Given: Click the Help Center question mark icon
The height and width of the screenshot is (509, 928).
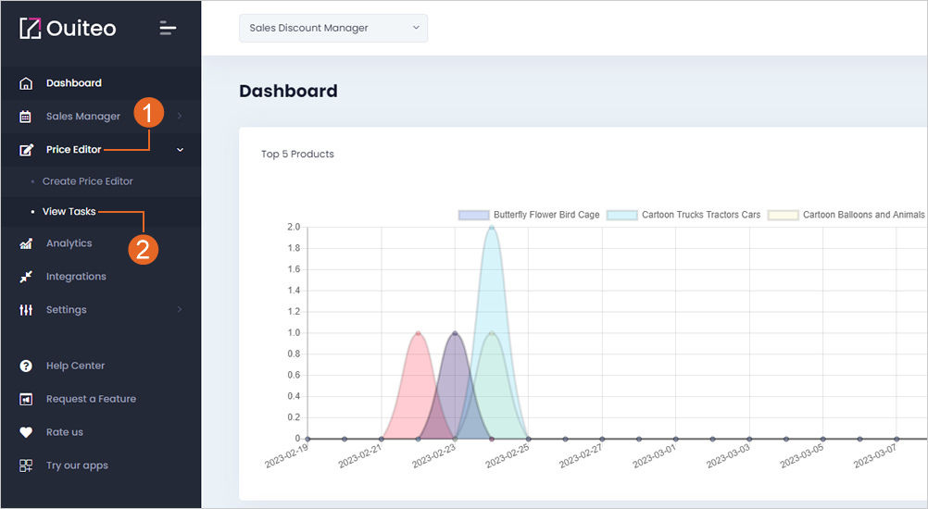Looking at the screenshot, I should point(26,366).
